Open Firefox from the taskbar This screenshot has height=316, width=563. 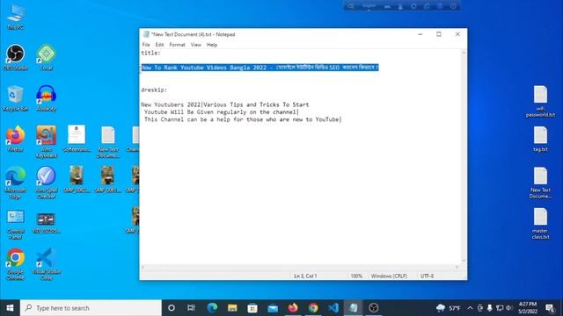point(293,308)
